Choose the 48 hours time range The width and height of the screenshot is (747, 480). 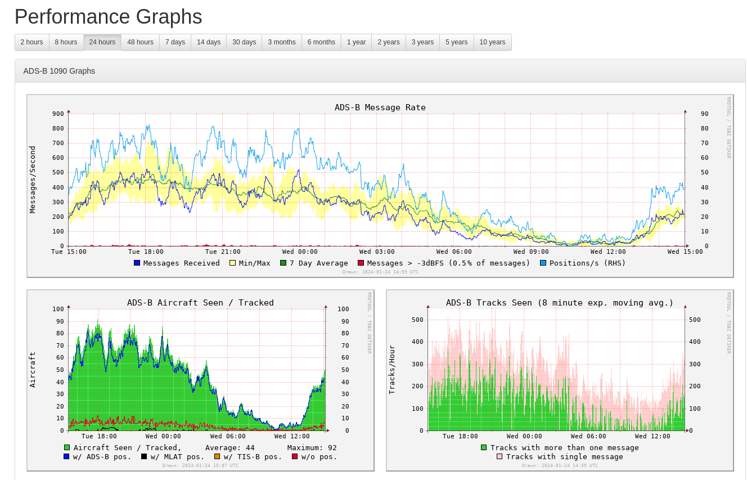tap(140, 42)
